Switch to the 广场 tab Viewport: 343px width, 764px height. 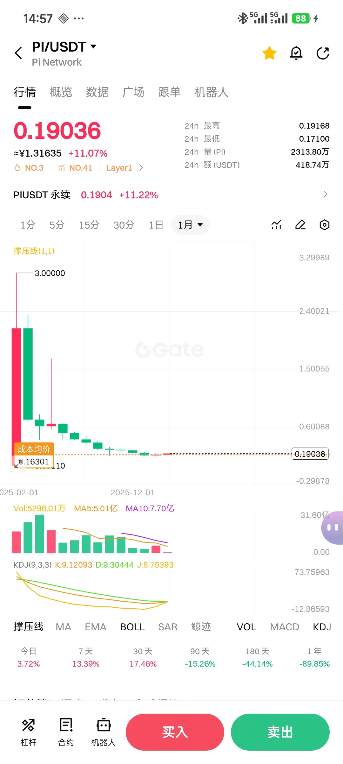133,92
